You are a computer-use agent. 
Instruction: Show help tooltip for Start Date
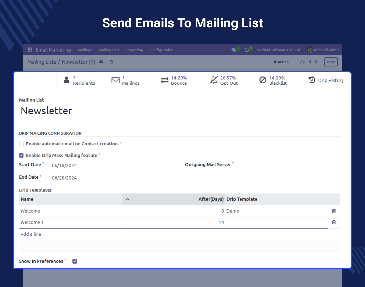coord(43,163)
